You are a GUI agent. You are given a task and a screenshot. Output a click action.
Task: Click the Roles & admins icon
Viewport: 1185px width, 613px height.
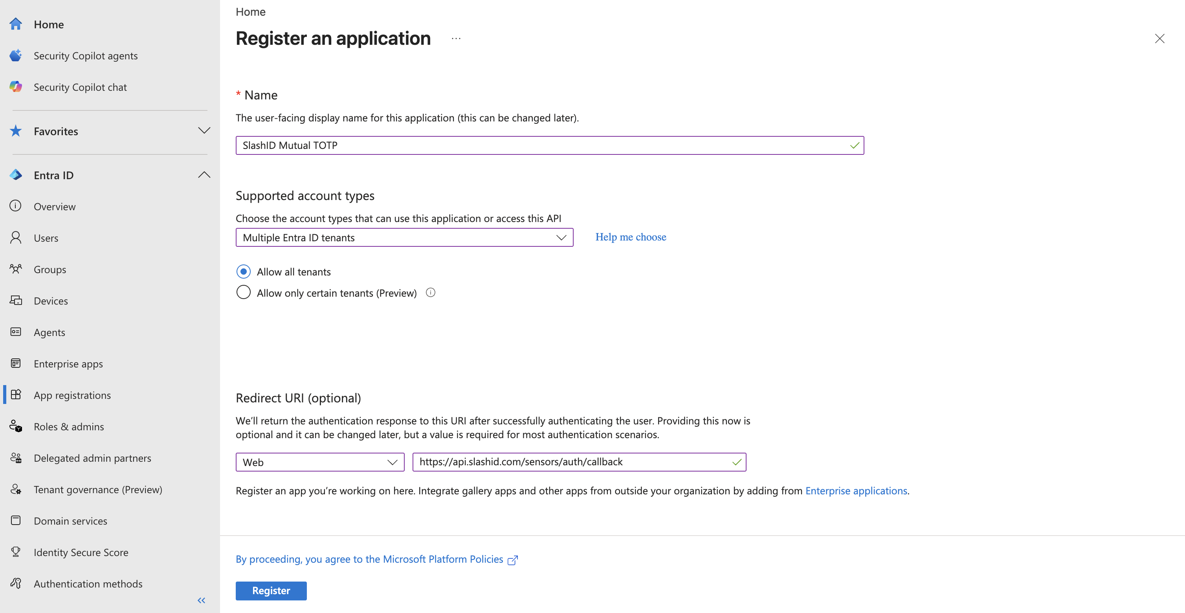(16, 426)
